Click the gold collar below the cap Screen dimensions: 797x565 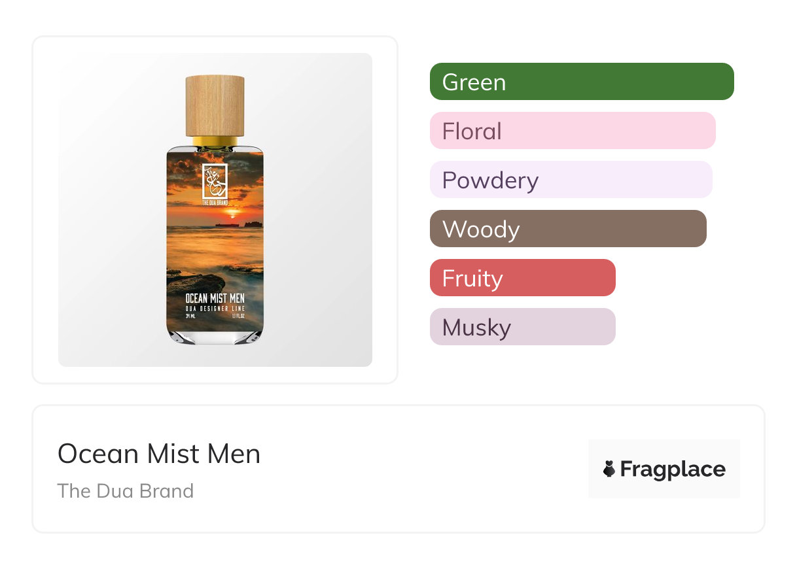click(x=215, y=141)
